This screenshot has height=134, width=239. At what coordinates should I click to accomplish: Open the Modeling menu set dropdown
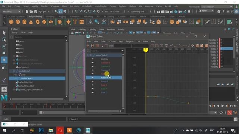coord(12,12)
